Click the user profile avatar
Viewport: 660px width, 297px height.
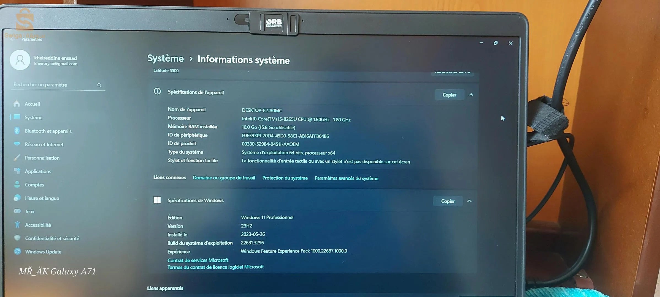pyautogui.click(x=20, y=60)
